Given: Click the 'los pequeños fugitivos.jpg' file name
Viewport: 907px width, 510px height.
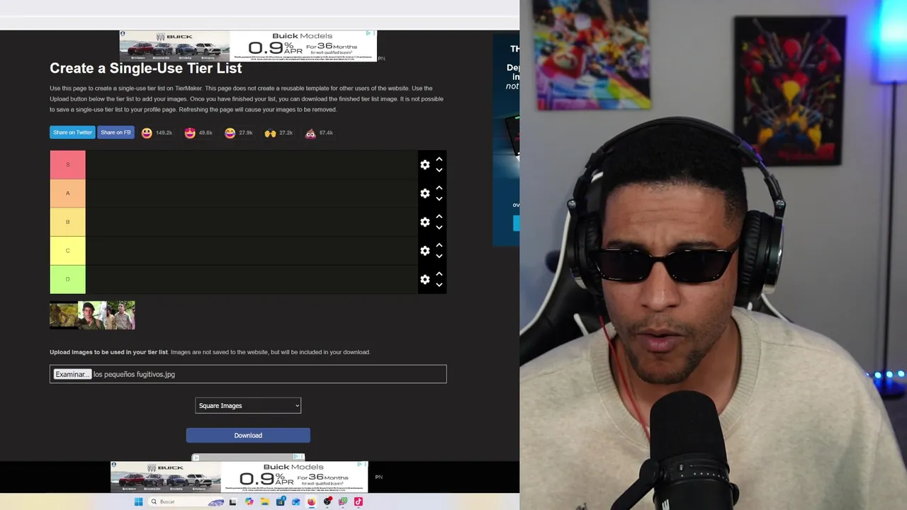Looking at the screenshot, I should (134, 374).
